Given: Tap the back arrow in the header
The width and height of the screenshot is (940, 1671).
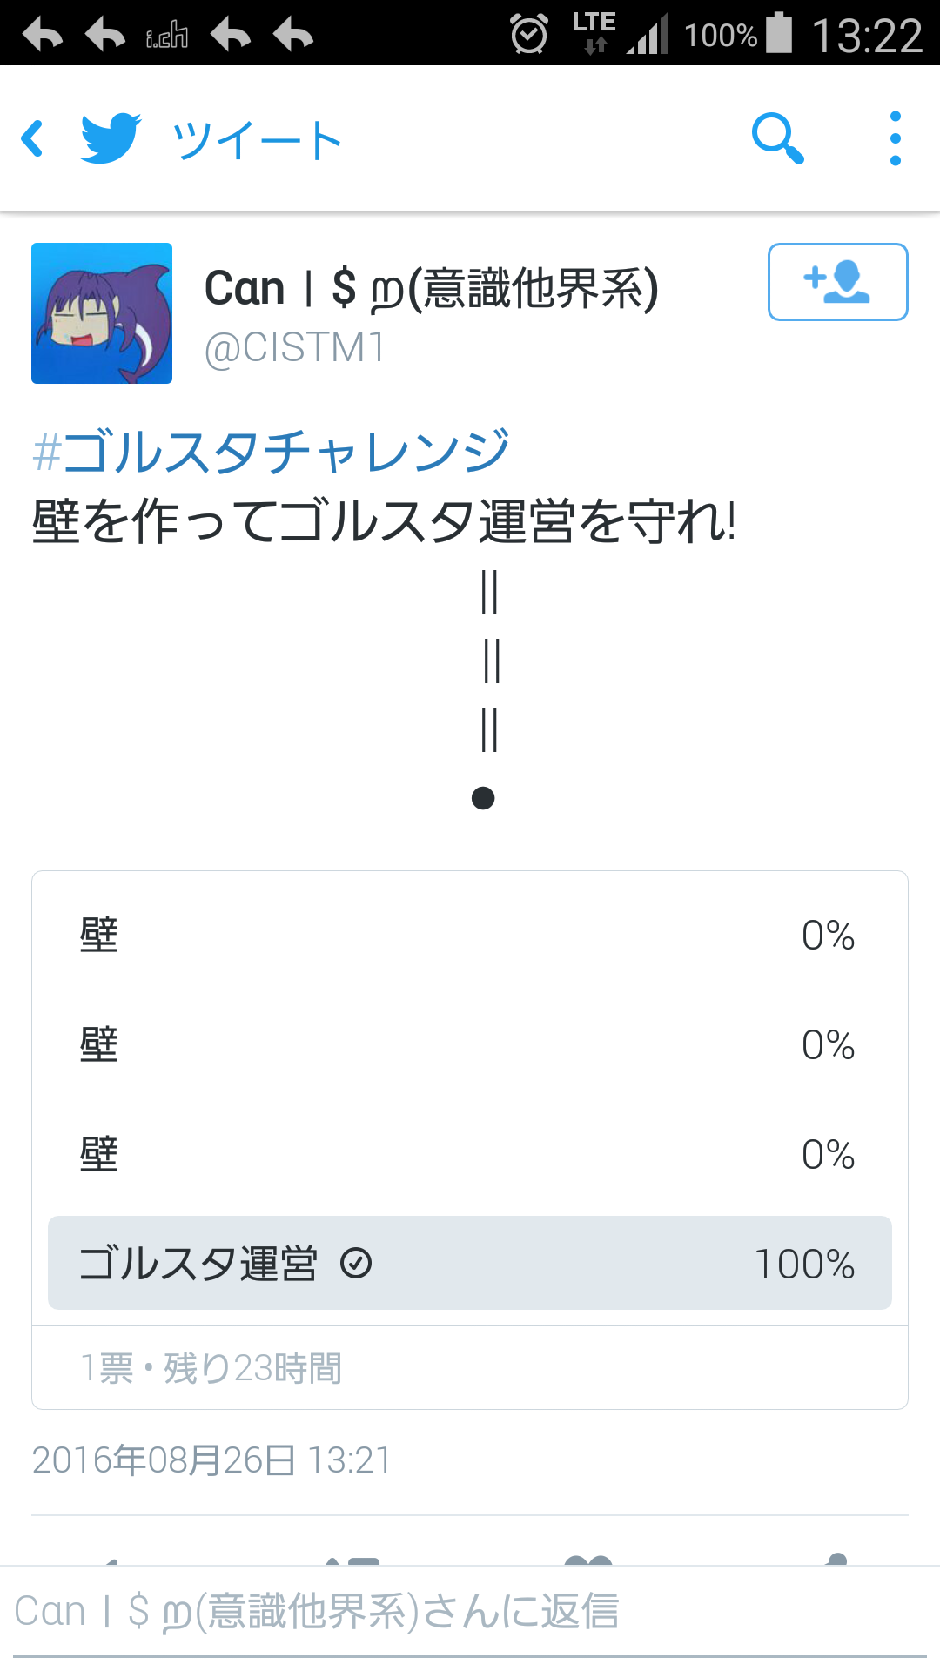Looking at the screenshot, I should 33,139.
